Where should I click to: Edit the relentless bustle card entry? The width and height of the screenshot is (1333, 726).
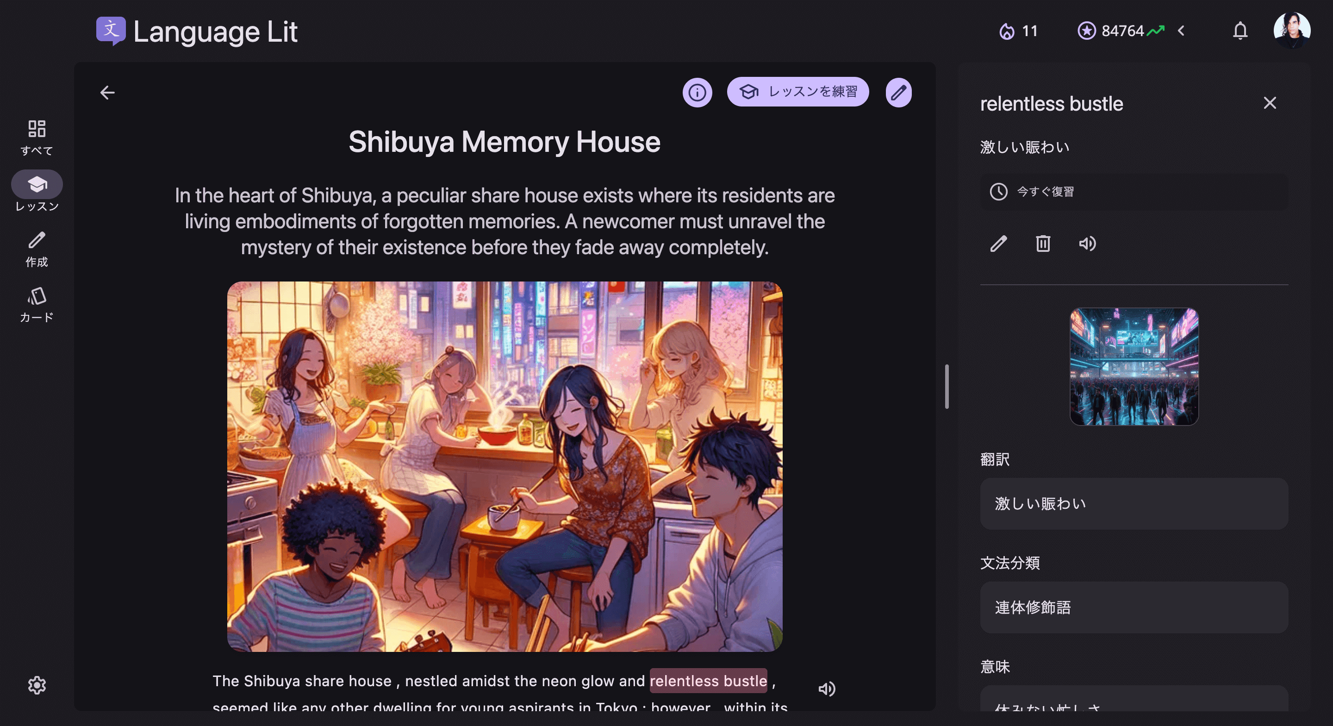coord(998,244)
